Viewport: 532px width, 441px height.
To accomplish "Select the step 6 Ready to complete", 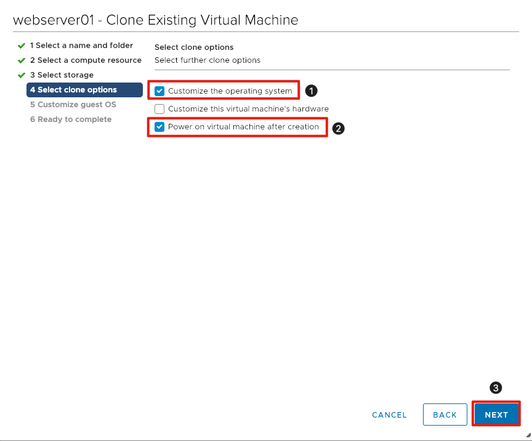I will coord(70,119).
